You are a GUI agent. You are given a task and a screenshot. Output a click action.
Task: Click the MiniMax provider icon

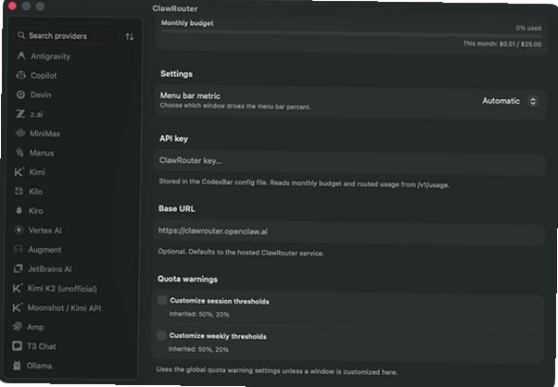[x=20, y=133]
